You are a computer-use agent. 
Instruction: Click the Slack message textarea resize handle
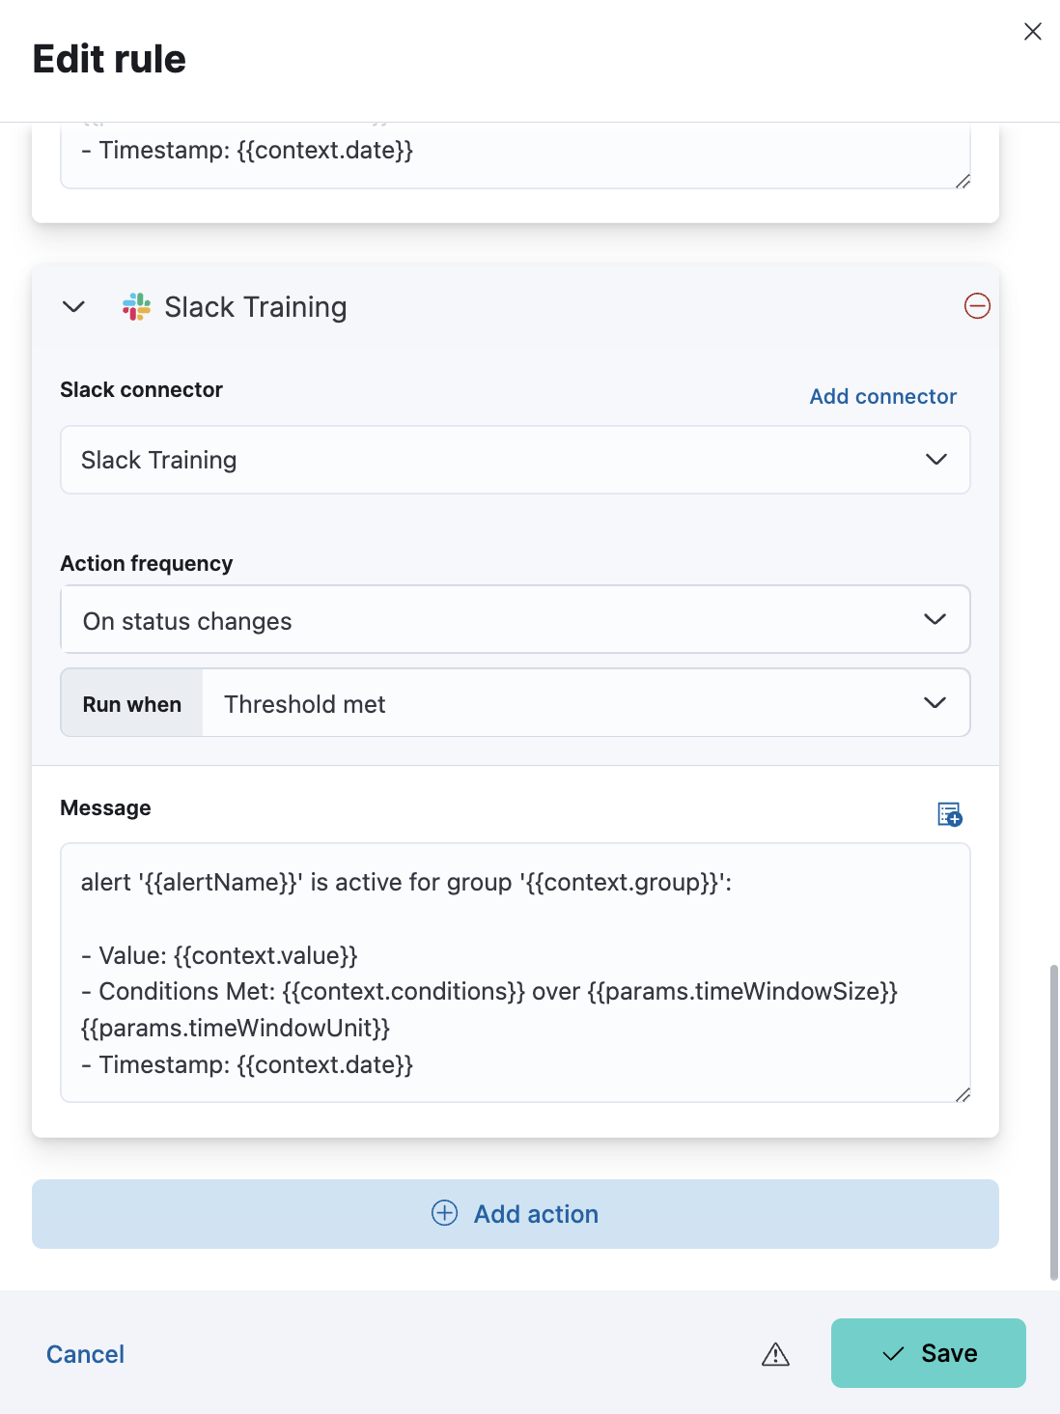[962, 1094]
